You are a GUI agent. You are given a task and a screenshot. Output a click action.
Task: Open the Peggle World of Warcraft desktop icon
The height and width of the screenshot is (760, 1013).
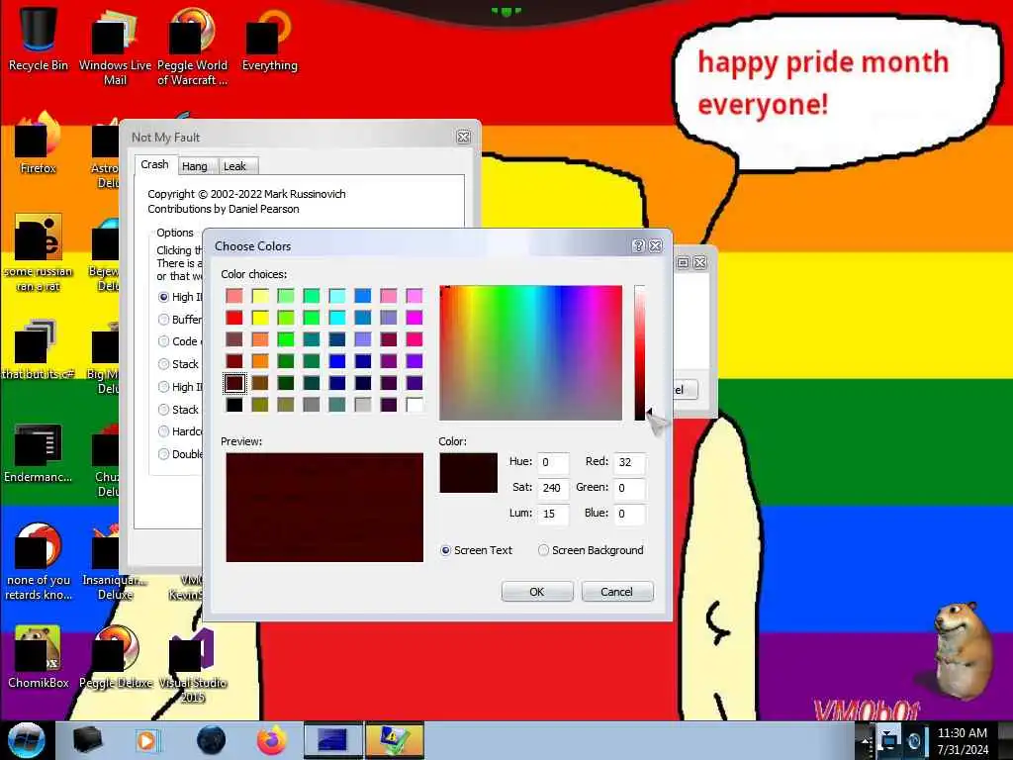[192, 47]
